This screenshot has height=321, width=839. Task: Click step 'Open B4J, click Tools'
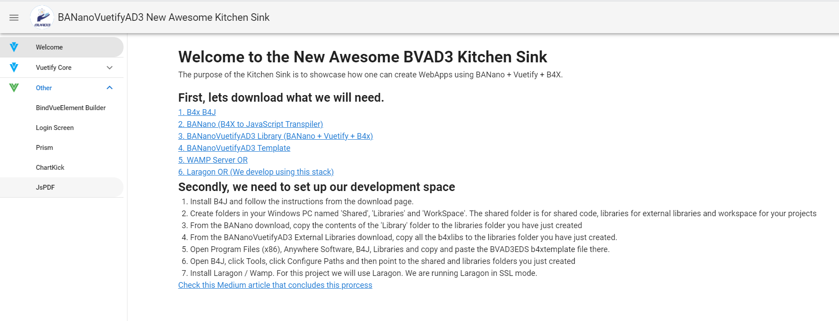pyautogui.click(x=383, y=261)
